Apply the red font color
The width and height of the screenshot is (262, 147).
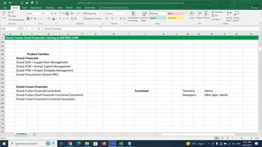[x=54, y=18]
